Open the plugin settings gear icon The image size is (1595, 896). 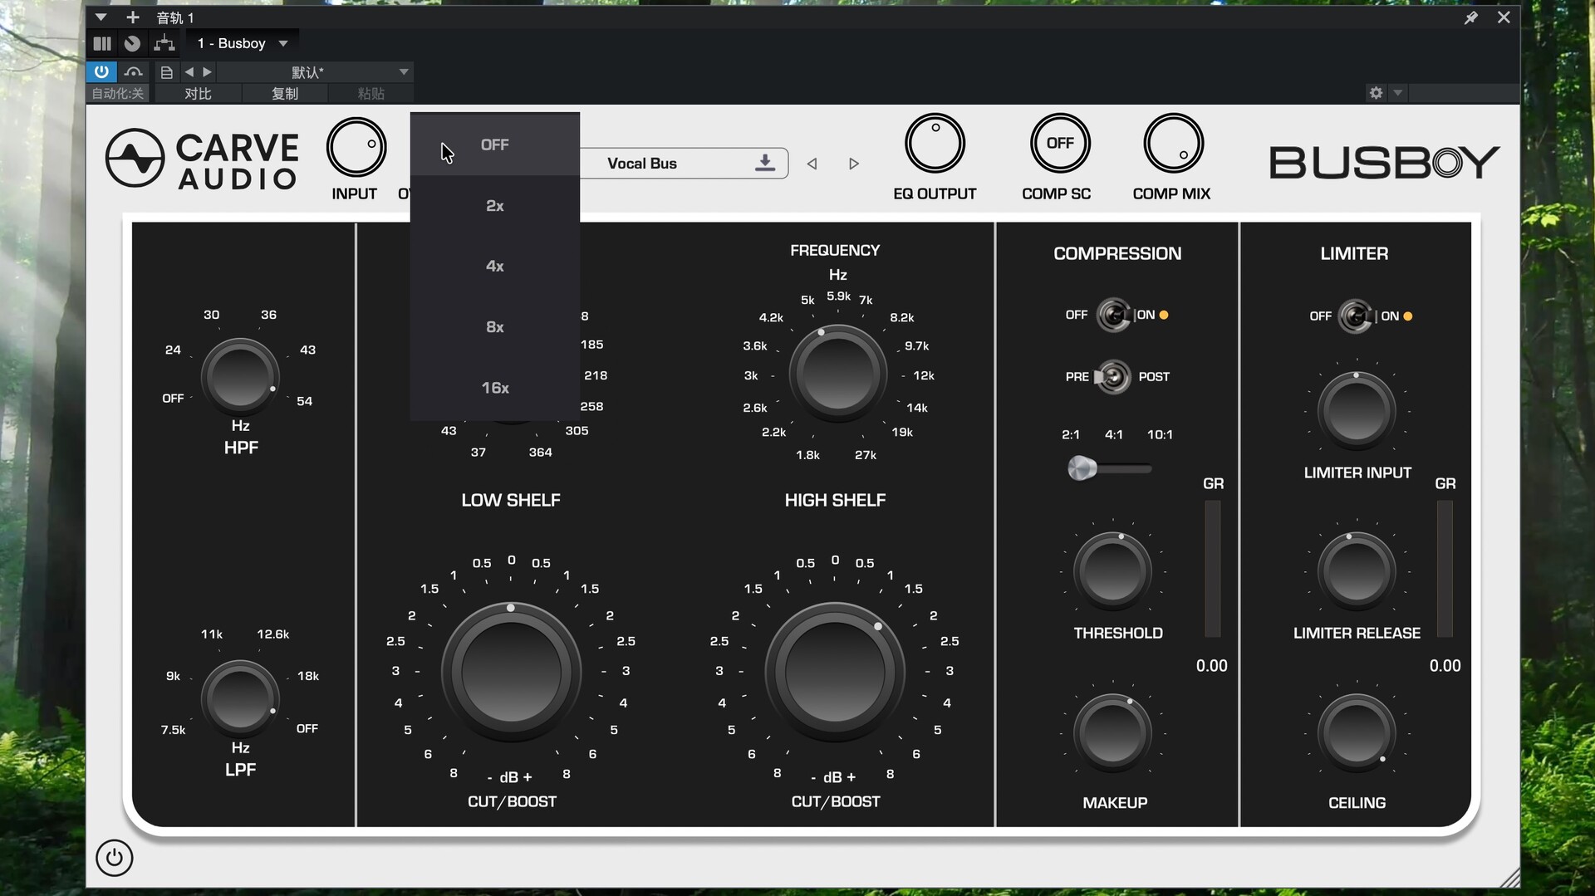pyautogui.click(x=1376, y=93)
